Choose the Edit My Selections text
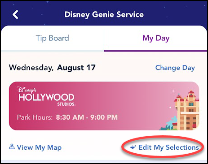 [168, 147]
